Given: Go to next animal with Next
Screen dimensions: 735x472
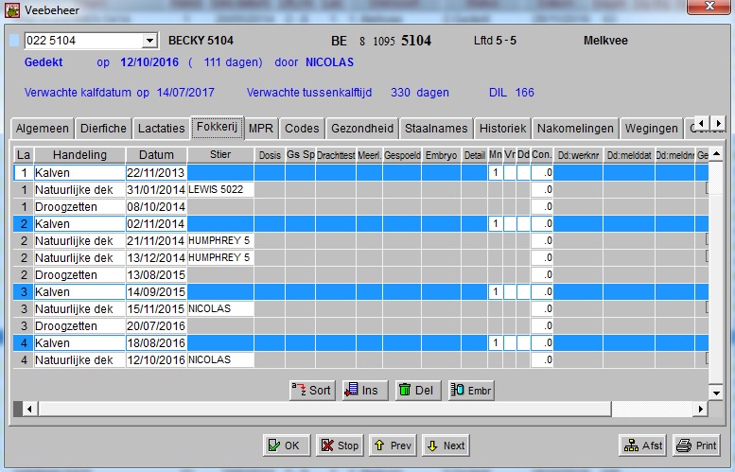Looking at the screenshot, I should click(x=445, y=446).
